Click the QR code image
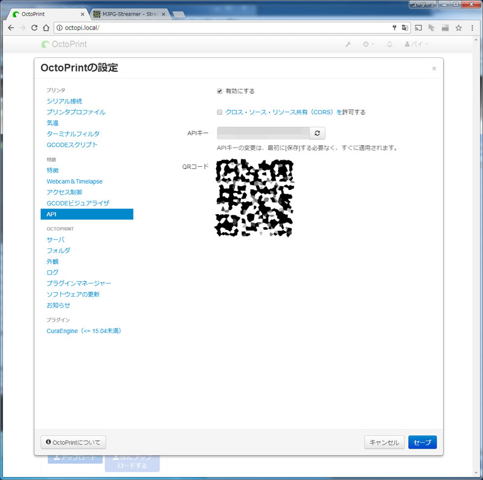Viewport: 483px width, 480px height. (254, 198)
